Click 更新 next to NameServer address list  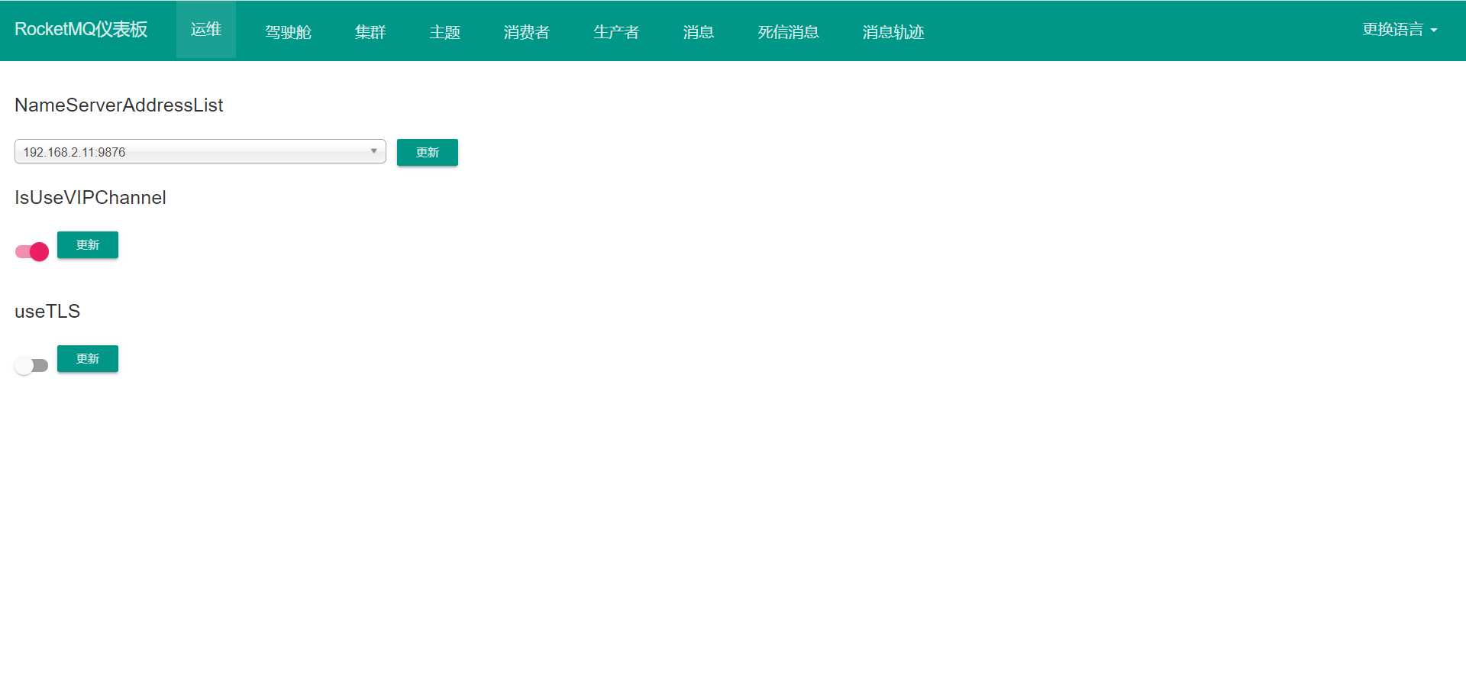click(x=427, y=152)
